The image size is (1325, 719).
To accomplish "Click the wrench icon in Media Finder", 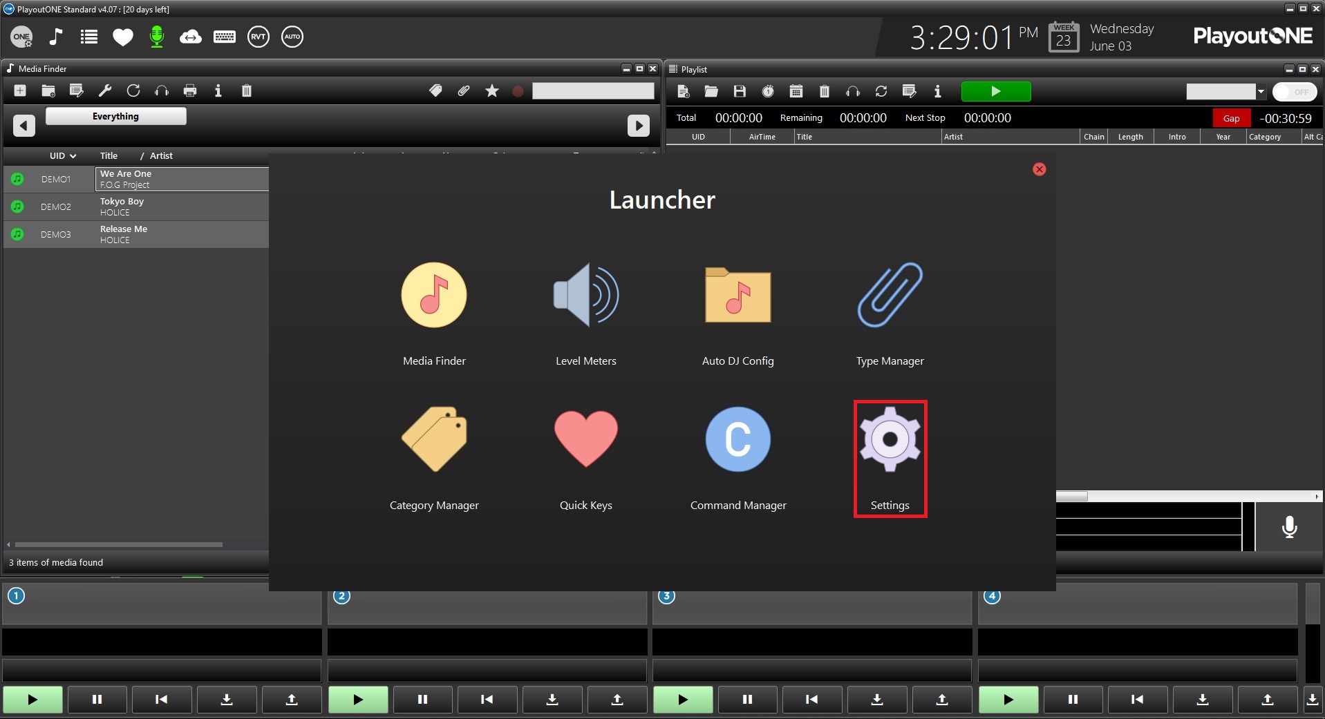I will tap(105, 90).
